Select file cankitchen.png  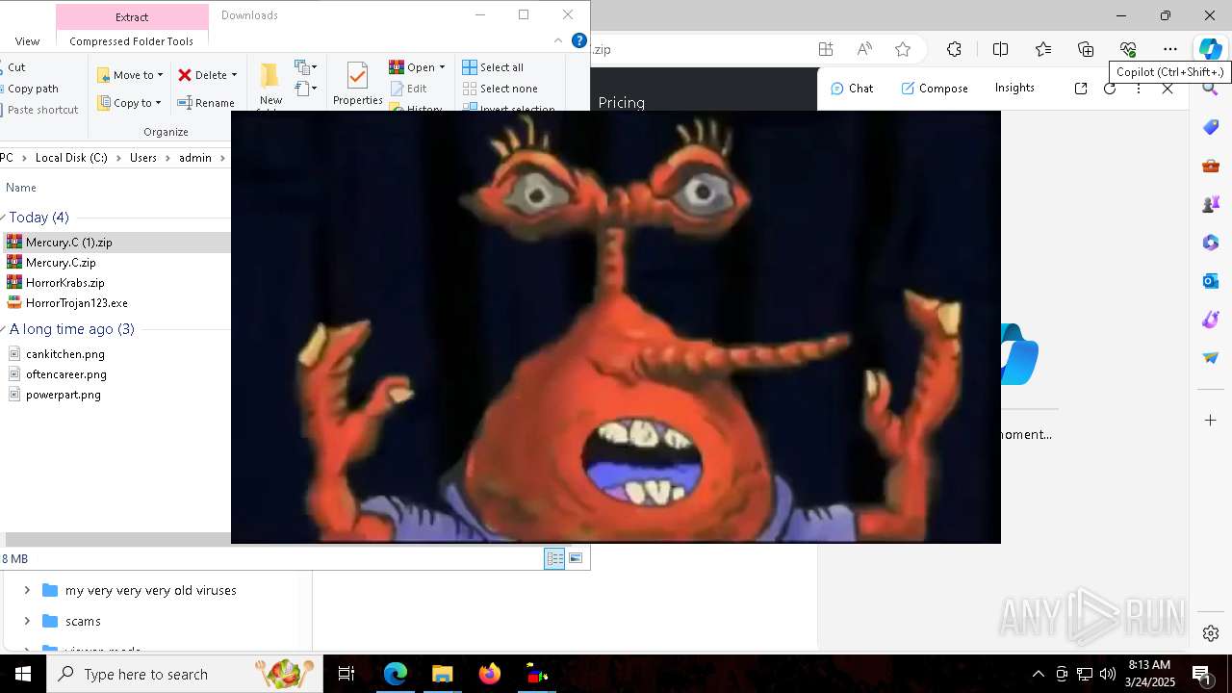pyautogui.click(x=64, y=354)
